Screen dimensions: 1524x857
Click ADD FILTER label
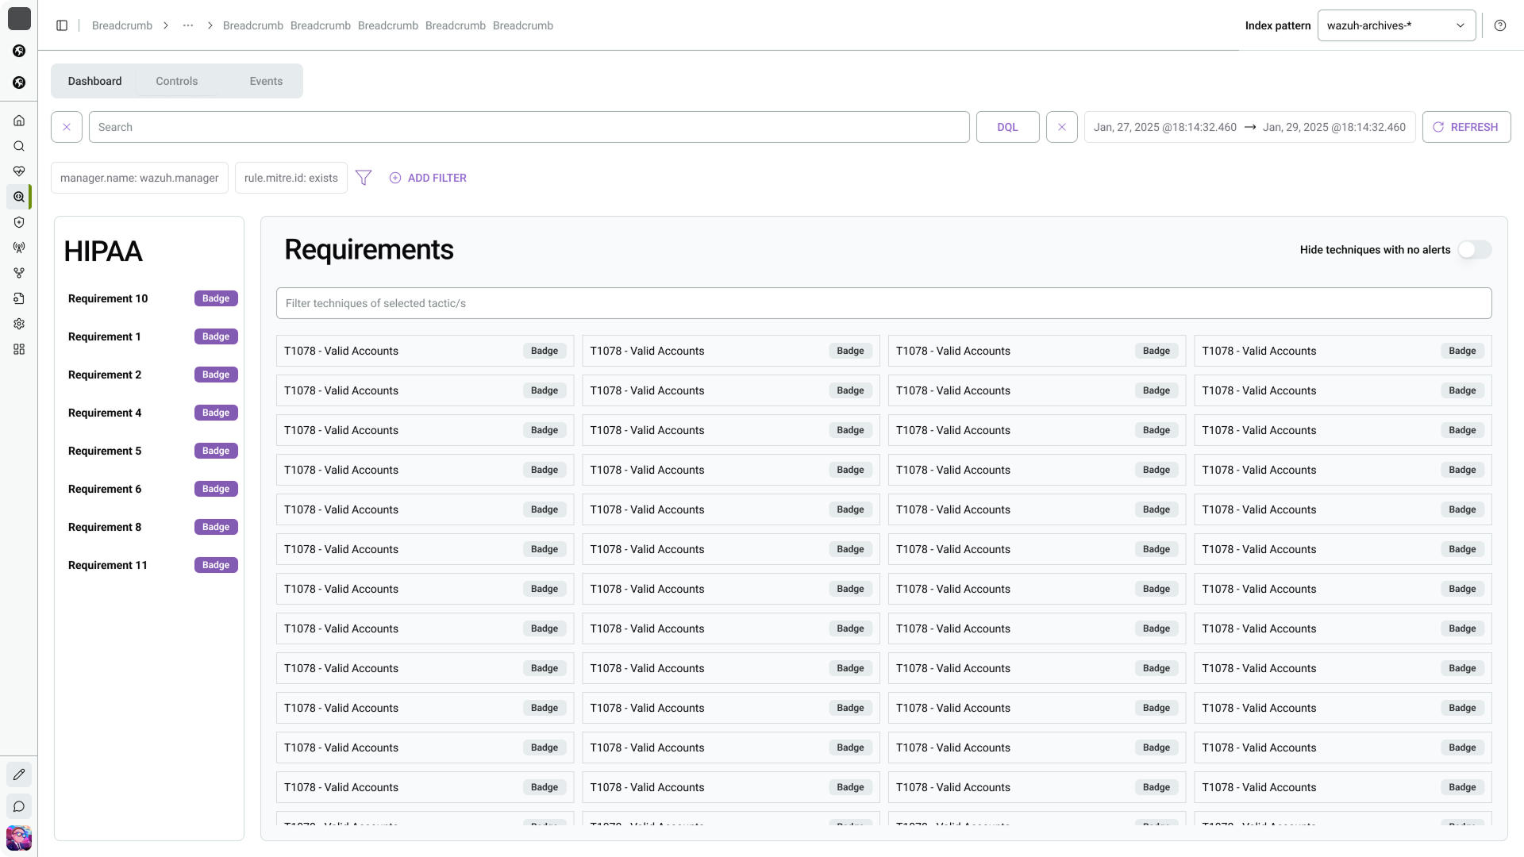pyautogui.click(x=437, y=178)
